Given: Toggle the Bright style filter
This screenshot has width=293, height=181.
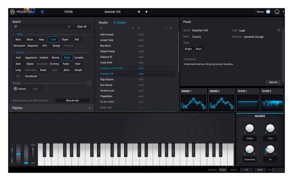Looking at the screenshot, I should [x=67, y=58].
